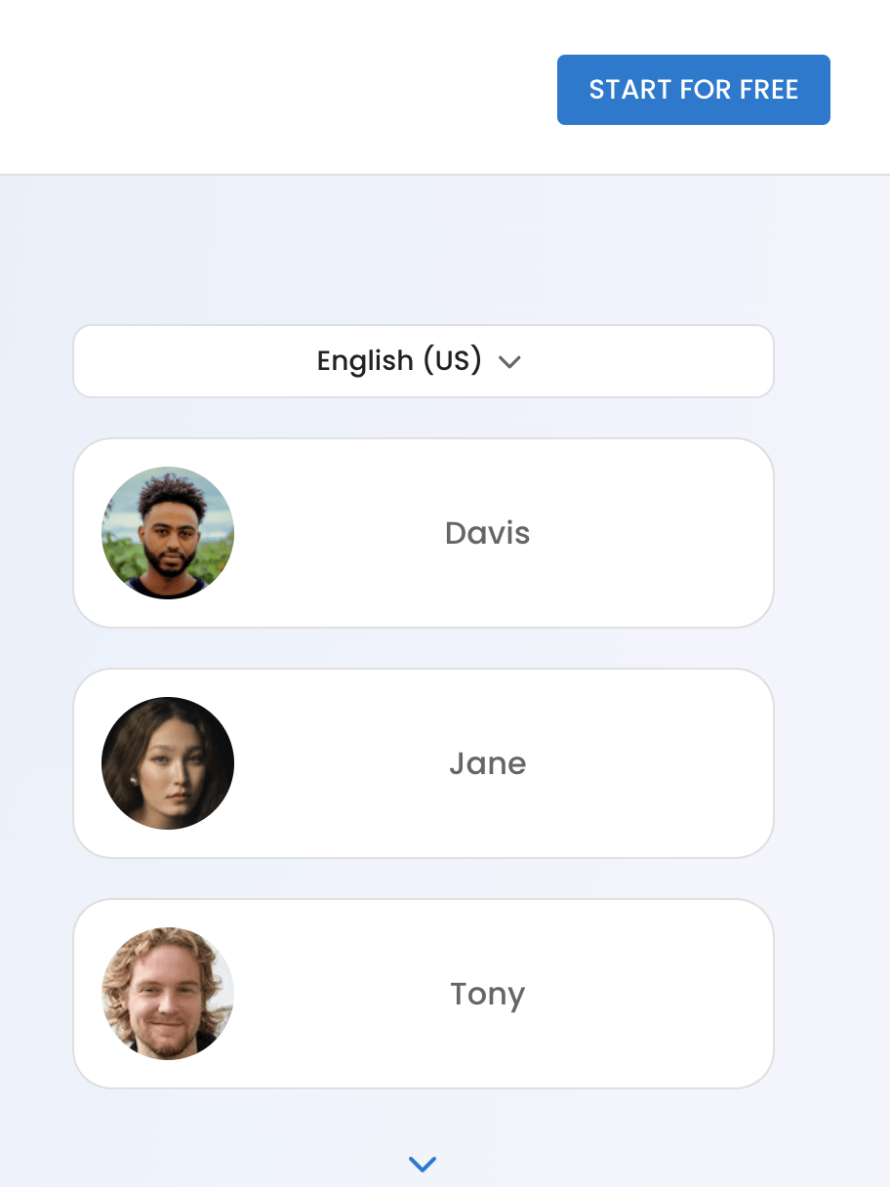Click Jane's round profile photo
The width and height of the screenshot is (890, 1187).
tap(168, 763)
